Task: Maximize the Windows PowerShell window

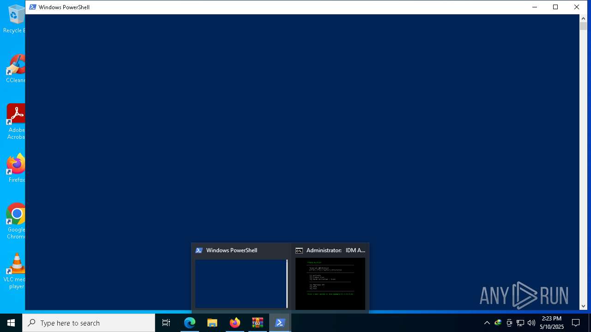Action: [x=555, y=7]
